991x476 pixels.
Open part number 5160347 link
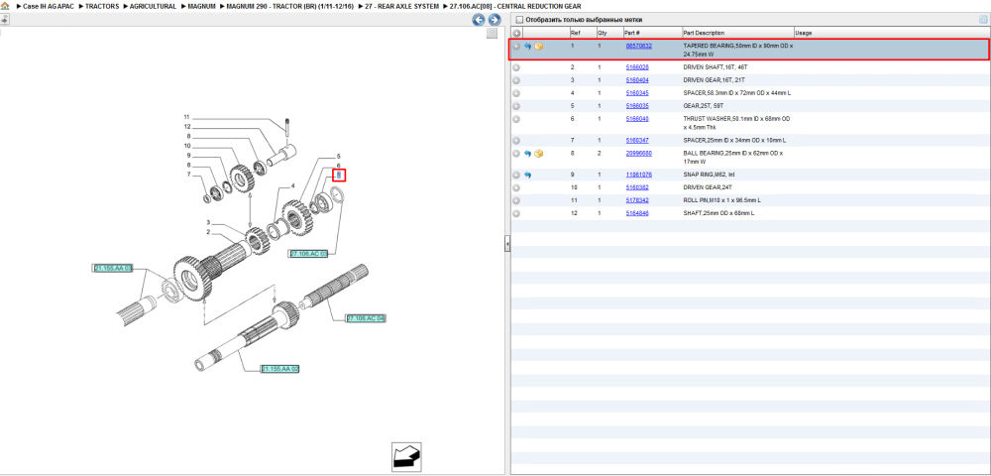637,141
